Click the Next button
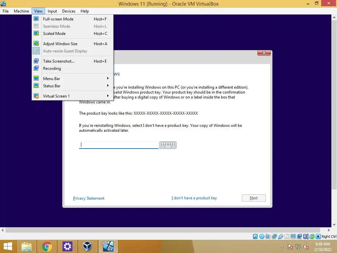 (254, 198)
